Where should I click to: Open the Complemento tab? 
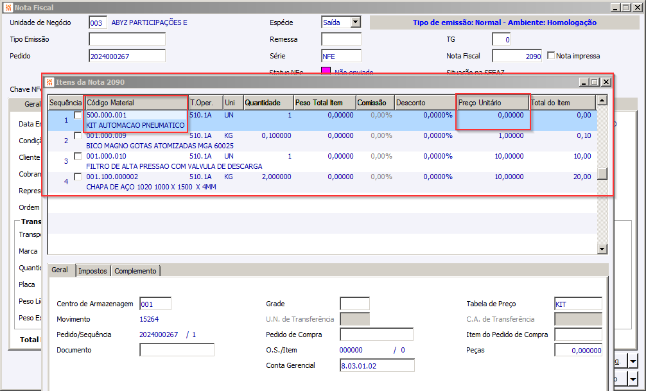pos(135,271)
